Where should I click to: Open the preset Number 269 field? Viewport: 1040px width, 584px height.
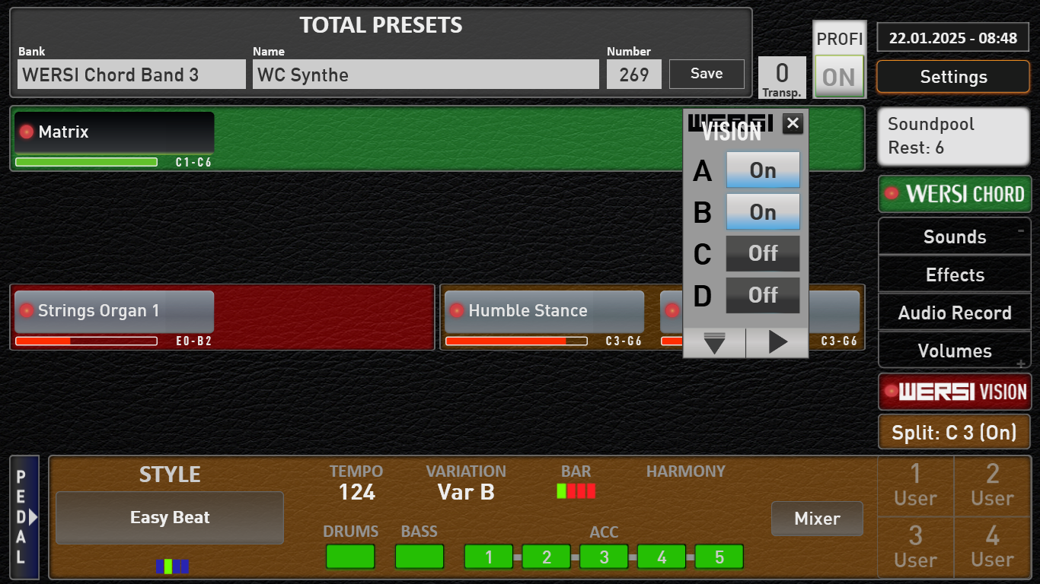pyautogui.click(x=634, y=75)
